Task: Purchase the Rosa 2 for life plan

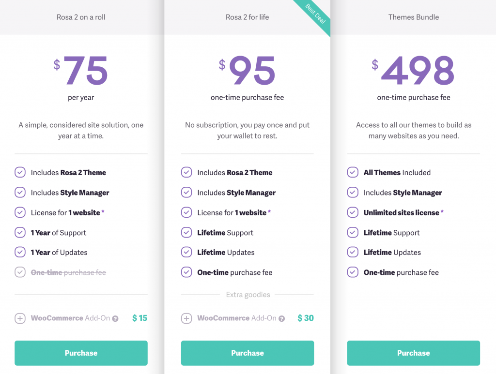Action: (247, 353)
